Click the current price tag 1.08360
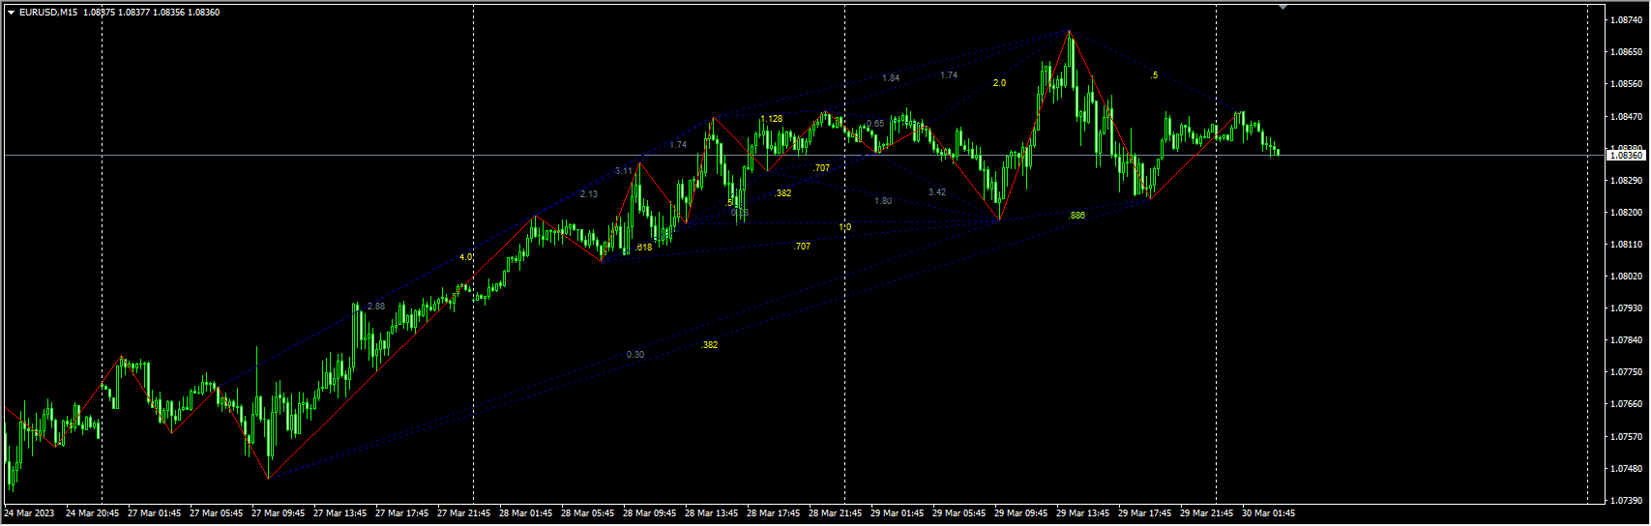The height and width of the screenshot is (526, 1651). click(x=1627, y=155)
